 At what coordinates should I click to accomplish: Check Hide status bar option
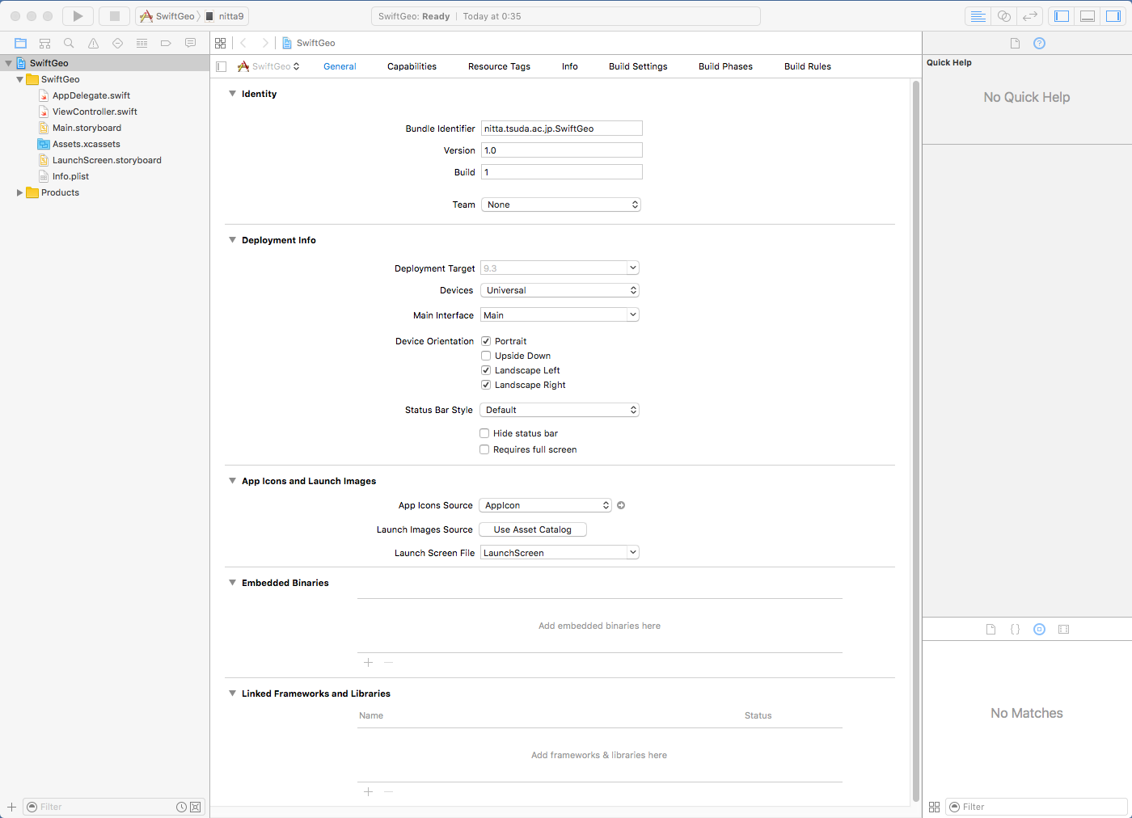pos(484,433)
